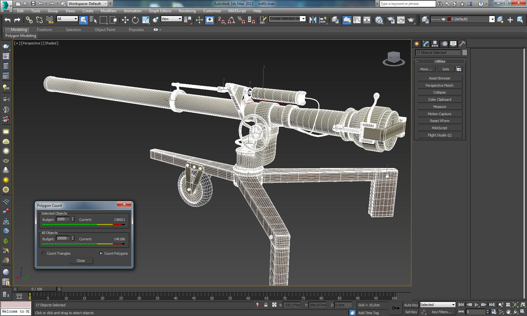Image resolution: width=527 pixels, height=316 pixels.
Task: Open the Utilities hammer panel tab
Action: click(x=462, y=44)
